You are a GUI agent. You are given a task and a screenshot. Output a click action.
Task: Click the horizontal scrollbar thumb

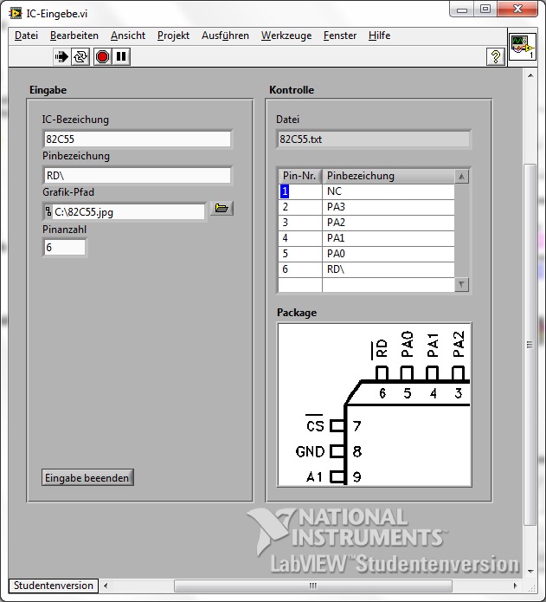[313, 586]
